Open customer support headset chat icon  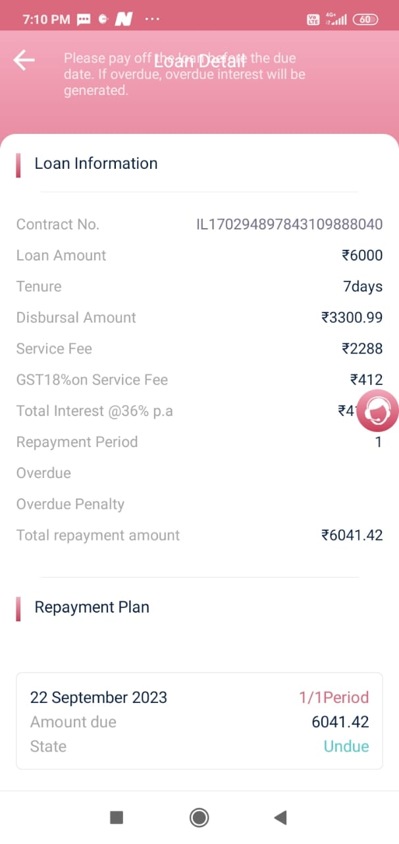pyautogui.click(x=377, y=411)
